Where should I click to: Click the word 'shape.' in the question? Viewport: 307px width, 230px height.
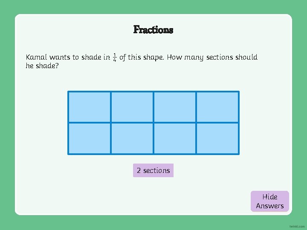[x=152, y=57]
